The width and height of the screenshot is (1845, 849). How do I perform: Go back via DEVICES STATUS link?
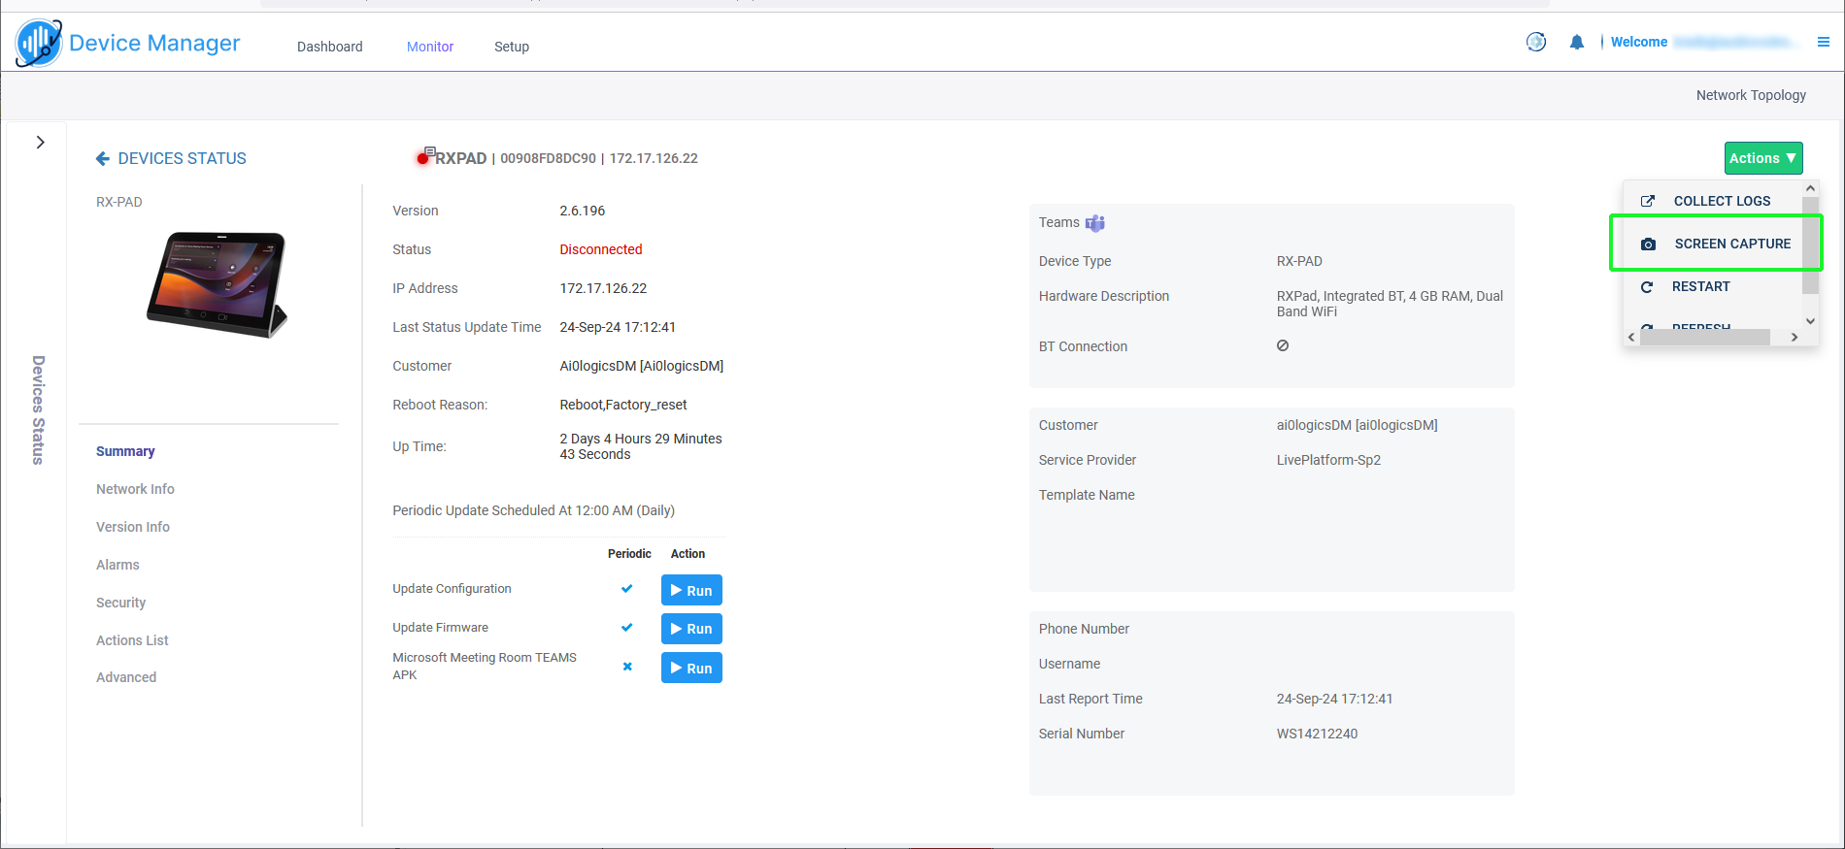[171, 158]
